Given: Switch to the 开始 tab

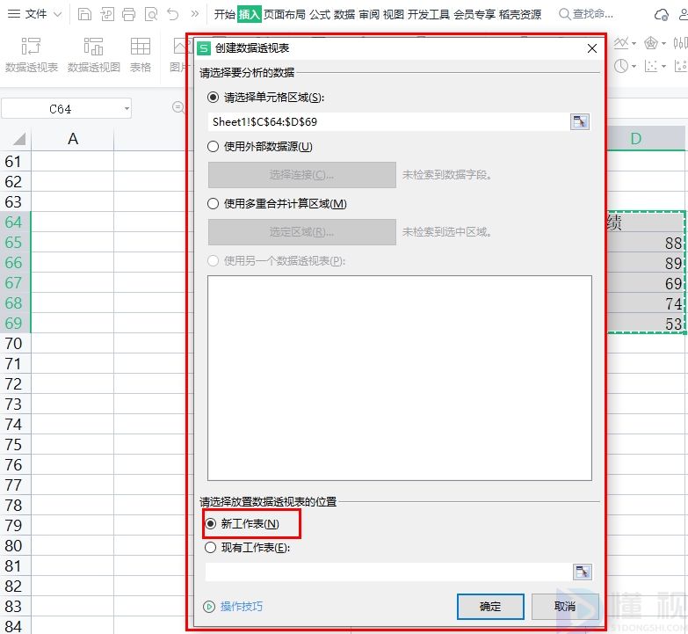Looking at the screenshot, I should tap(225, 14).
